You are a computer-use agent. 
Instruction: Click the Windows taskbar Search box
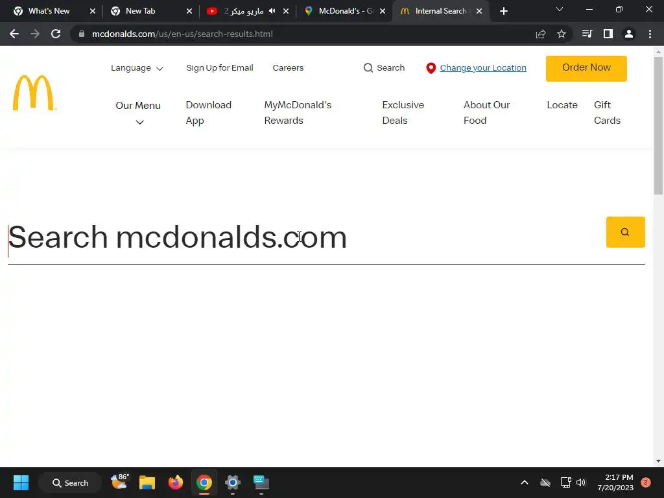point(70,482)
